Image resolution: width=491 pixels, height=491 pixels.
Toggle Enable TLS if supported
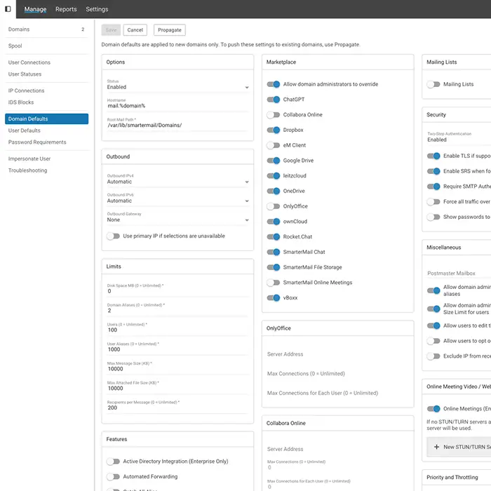[433, 156]
